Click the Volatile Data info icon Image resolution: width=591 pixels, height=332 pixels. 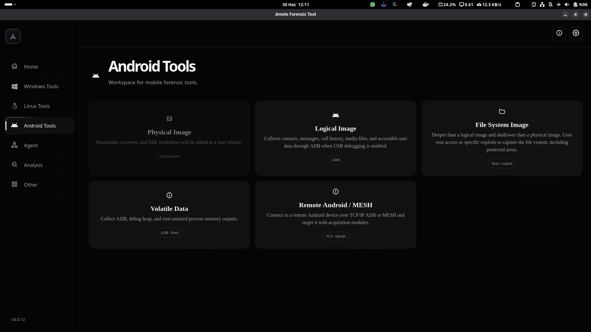point(169,195)
